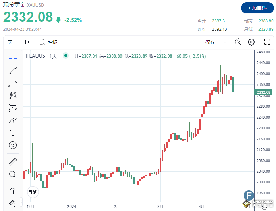The width and height of the screenshot is (276, 211).
Task: Open the forecasting and measurement tools
Action: 13,108
